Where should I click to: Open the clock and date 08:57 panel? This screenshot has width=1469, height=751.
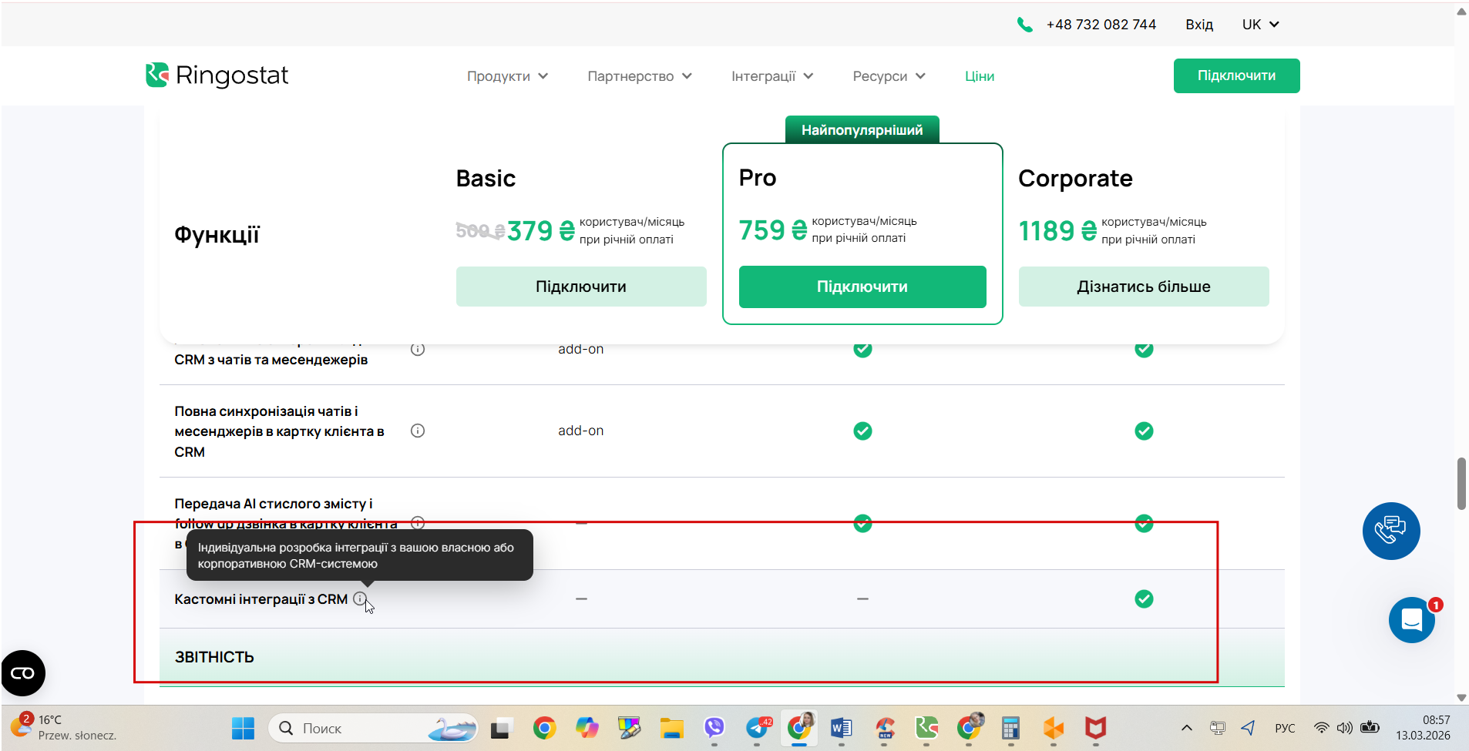(1423, 728)
